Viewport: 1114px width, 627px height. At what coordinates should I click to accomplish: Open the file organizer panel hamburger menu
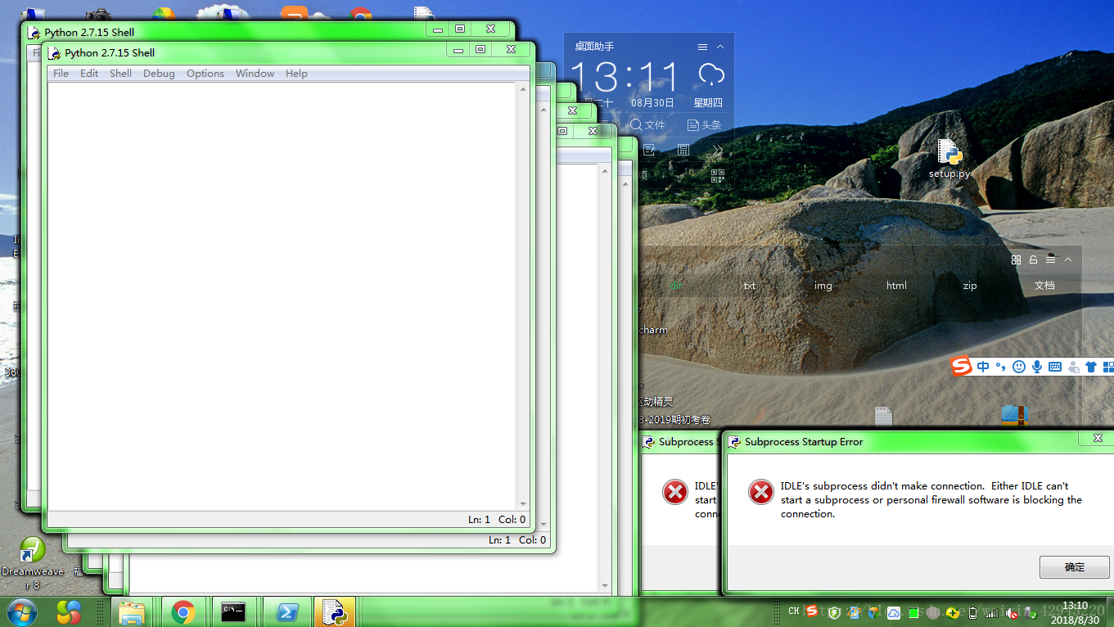(x=1050, y=259)
